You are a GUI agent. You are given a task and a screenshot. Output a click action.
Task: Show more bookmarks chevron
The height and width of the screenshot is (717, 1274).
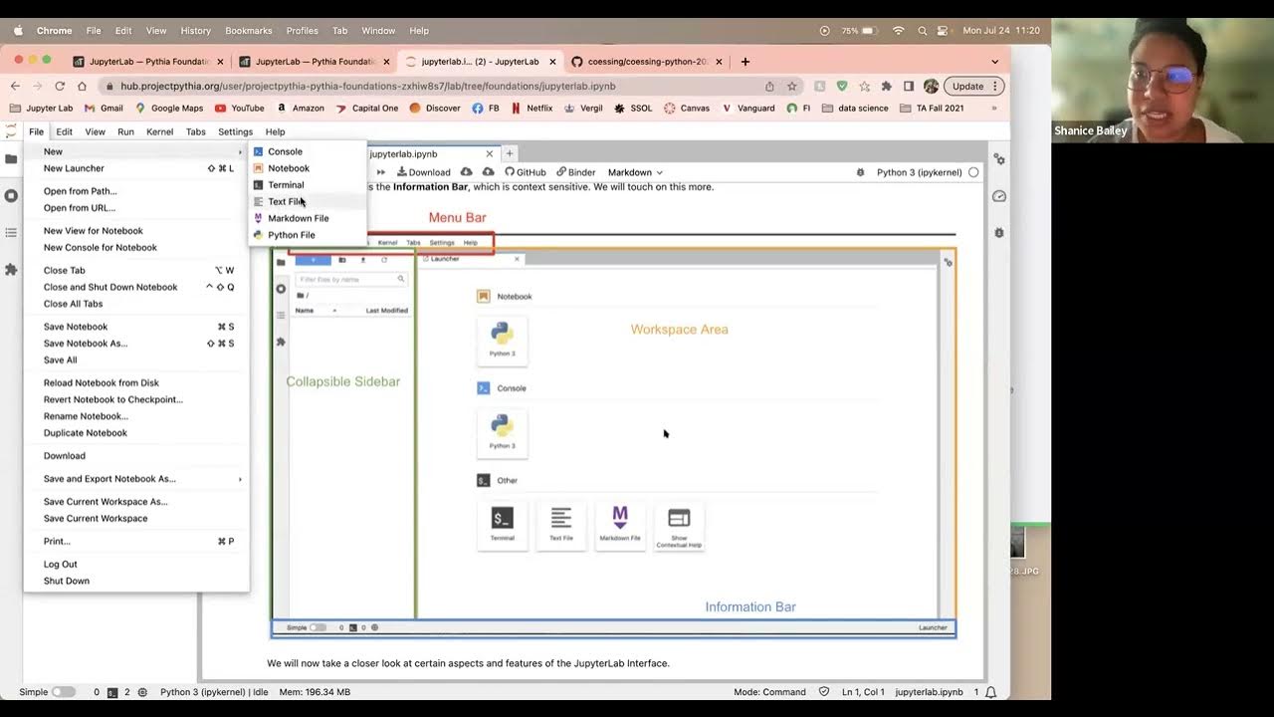click(x=994, y=108)
